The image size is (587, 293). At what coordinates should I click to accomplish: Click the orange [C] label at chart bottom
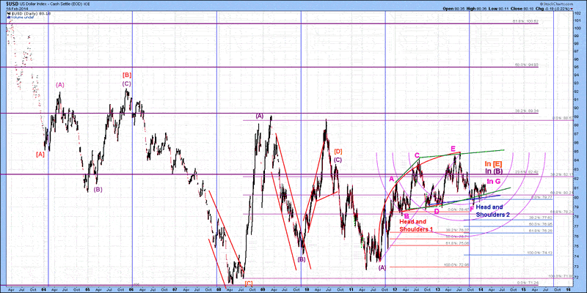(248, 283)
